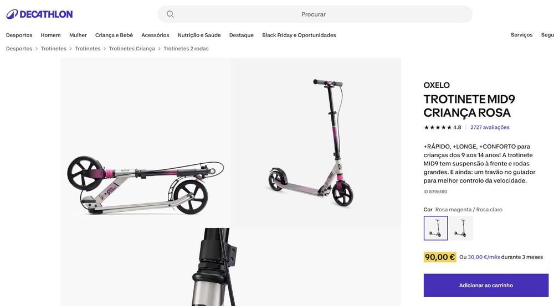
Task: Open the 2727 avaliações reviews link
Action: pos(490,127)
